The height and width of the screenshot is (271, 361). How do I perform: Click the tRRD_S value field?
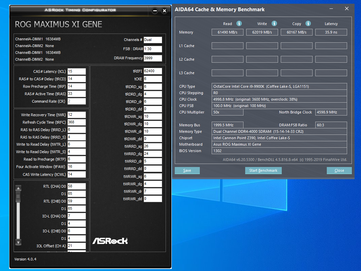[77, 137]
